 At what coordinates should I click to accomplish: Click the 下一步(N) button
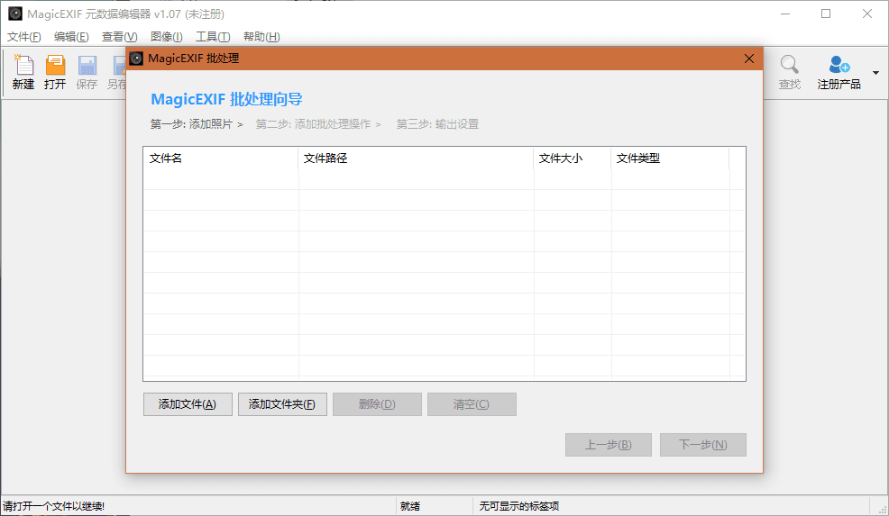tap(703, 445)
